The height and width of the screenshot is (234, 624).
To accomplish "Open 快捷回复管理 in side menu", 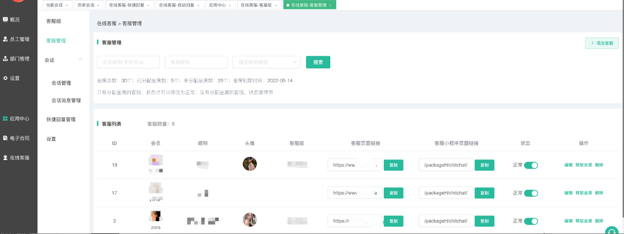I will tap(61, 120).
